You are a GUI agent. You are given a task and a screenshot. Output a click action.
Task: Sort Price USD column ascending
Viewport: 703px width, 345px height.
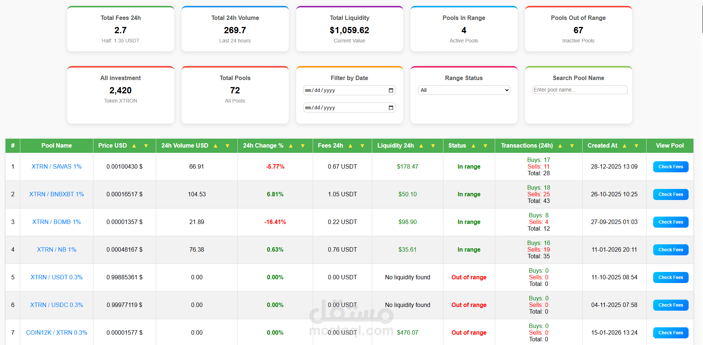[x=134, y=145]
